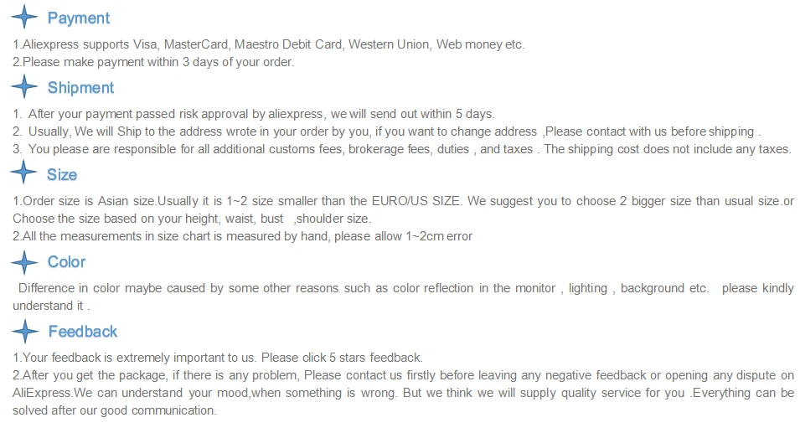
Task: Click the '5 stars feedback' sentence
Action: click(x=218, y=358)
